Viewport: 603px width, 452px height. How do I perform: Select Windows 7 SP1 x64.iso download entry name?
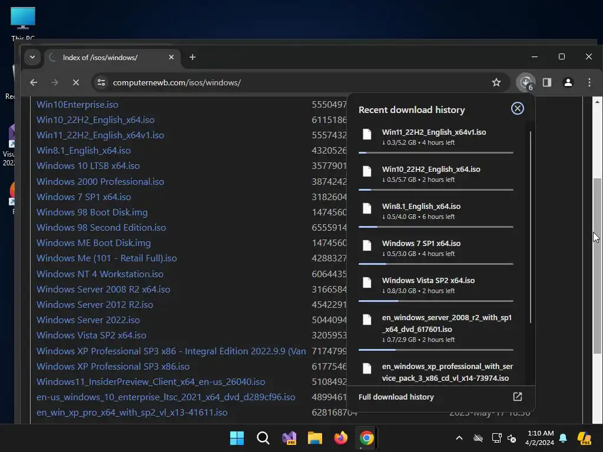pos(421,243)
